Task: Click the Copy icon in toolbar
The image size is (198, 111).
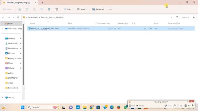Action: click(x=27, y=9)
